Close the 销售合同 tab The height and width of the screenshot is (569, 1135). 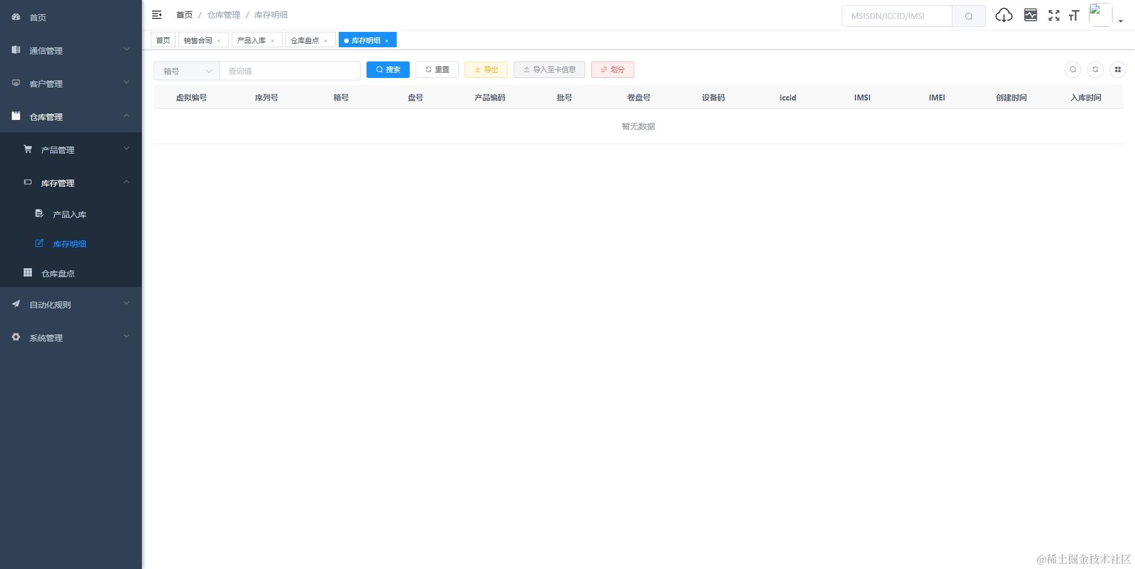(219, 41)
